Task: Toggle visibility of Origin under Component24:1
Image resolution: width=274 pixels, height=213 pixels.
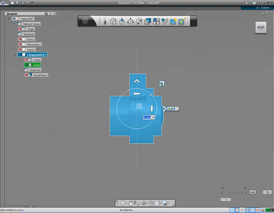Action: 27,60
